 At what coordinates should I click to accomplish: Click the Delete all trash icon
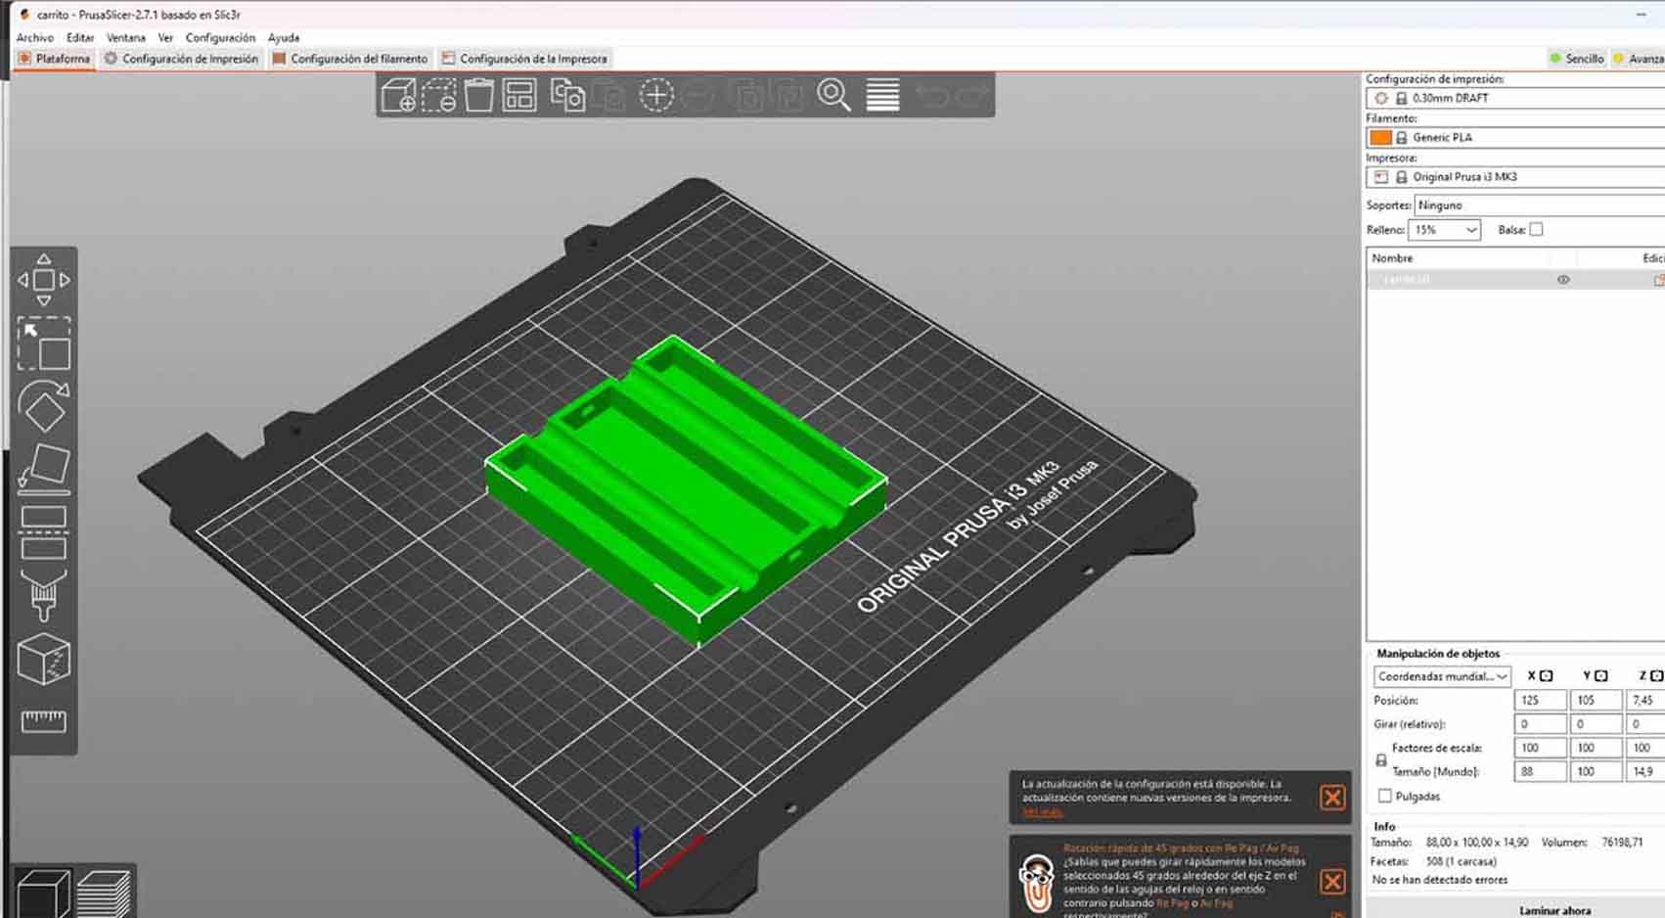tap(478, 96)
